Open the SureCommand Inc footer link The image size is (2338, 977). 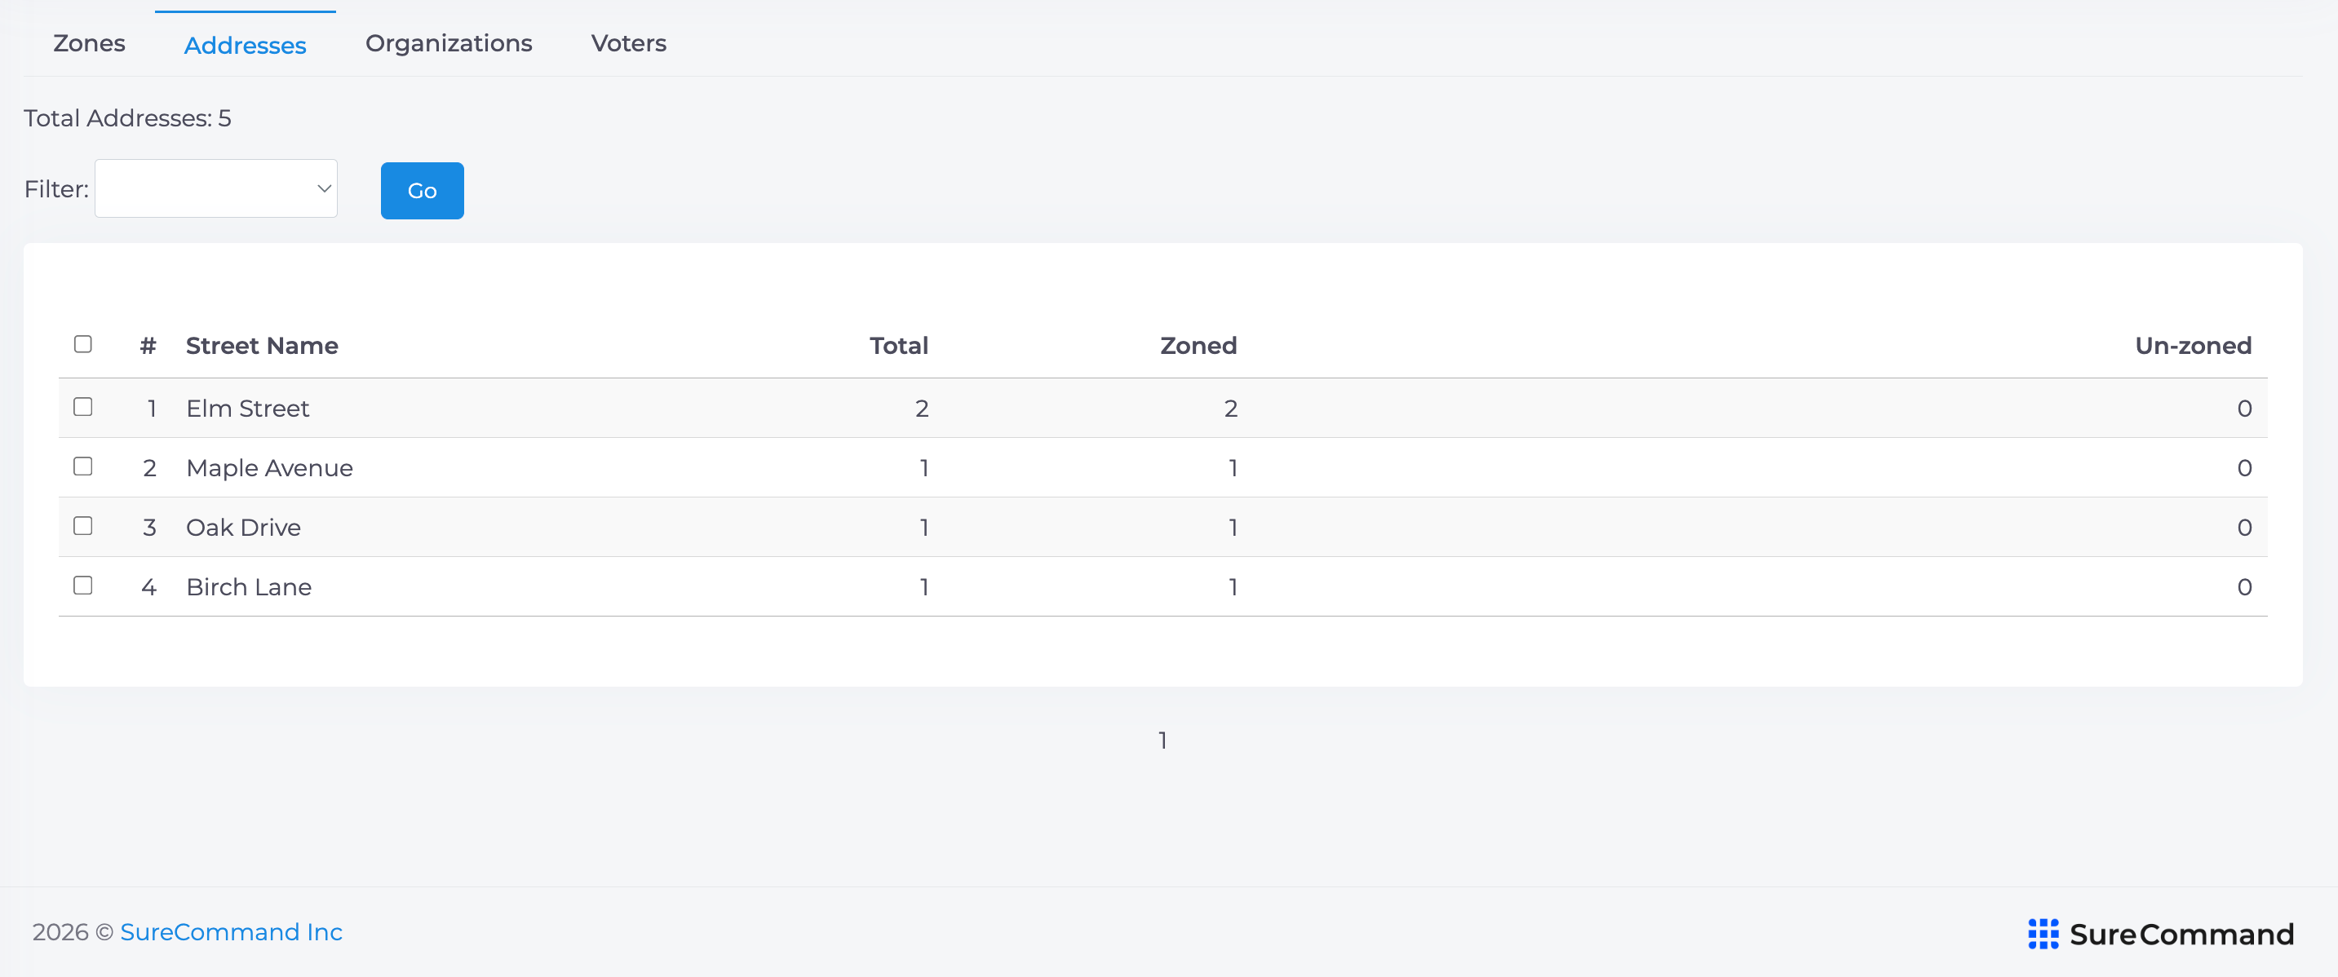(x=232, y=932)
